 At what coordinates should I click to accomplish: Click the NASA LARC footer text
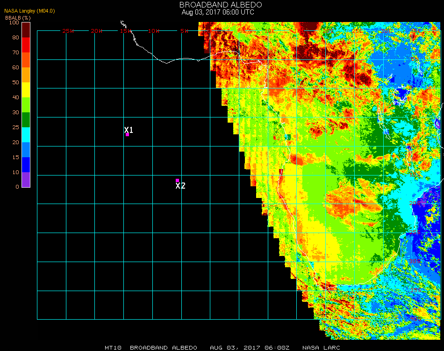[321, 348]
